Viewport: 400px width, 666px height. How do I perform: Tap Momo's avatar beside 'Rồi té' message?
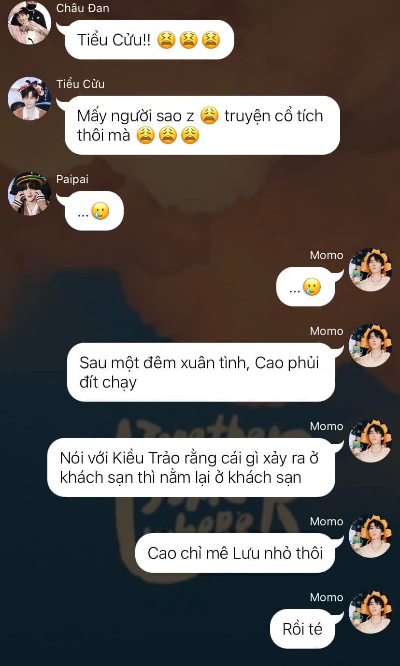coord(371,612)
